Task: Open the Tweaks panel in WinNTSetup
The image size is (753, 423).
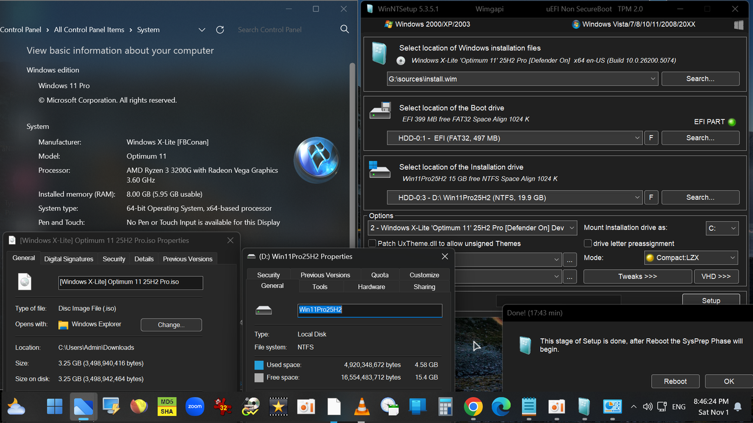Action: tap(637, 276)
